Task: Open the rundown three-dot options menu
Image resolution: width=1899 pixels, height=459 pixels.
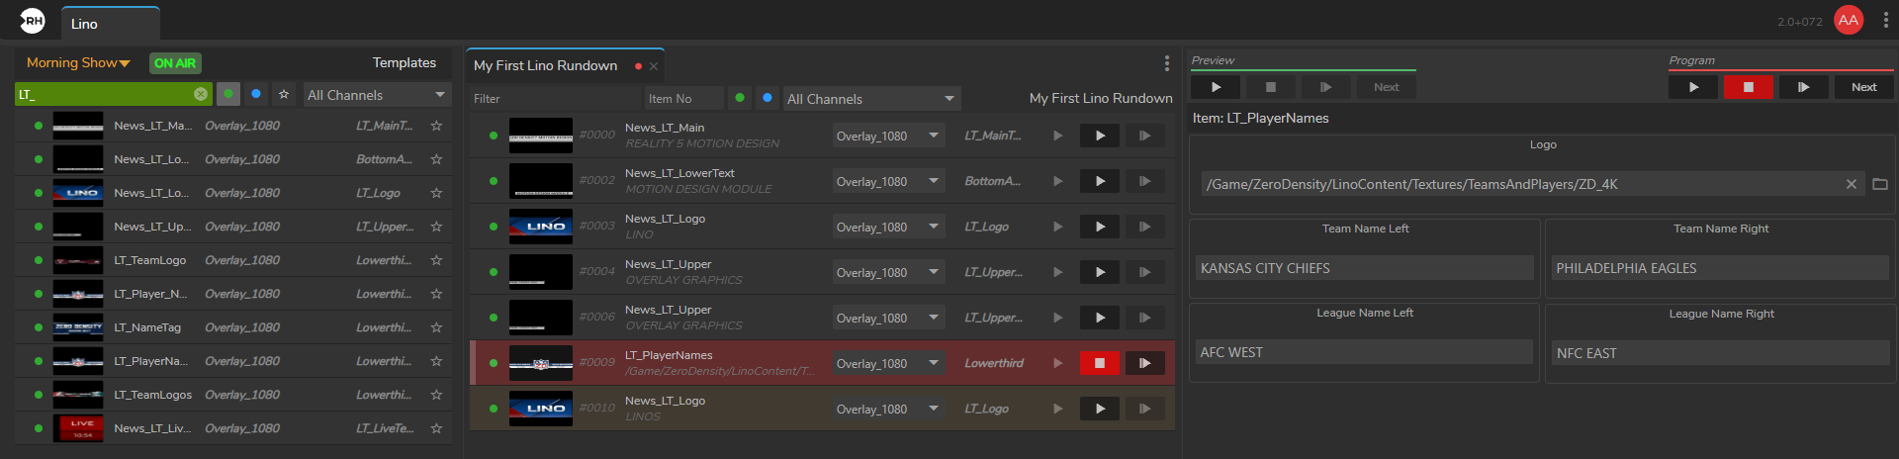Action: (x=1167, y=63)
